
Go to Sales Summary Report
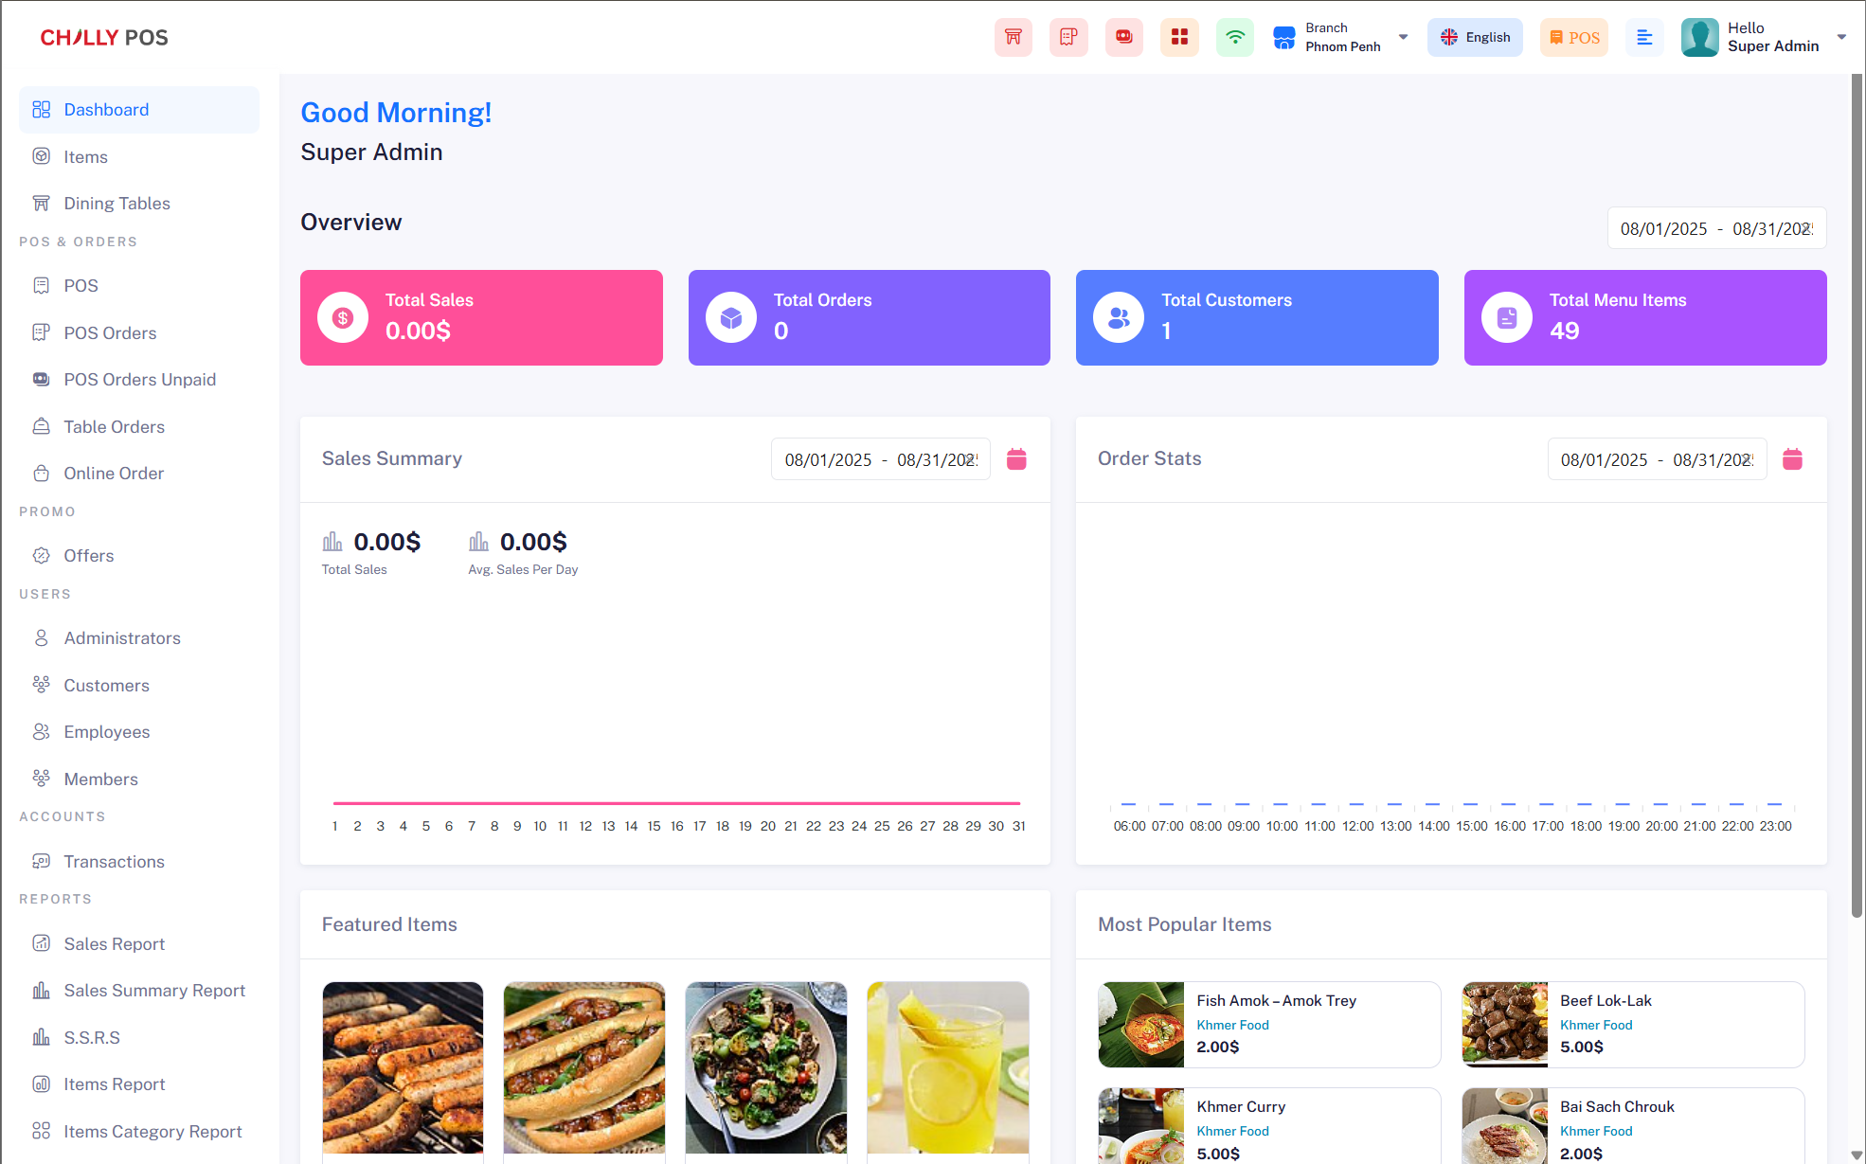point(154,991)
